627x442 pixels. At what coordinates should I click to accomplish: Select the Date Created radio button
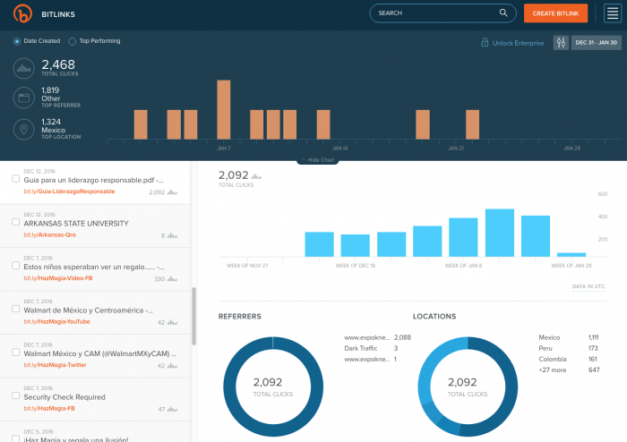pyautogui.click(x=17, y=41)
